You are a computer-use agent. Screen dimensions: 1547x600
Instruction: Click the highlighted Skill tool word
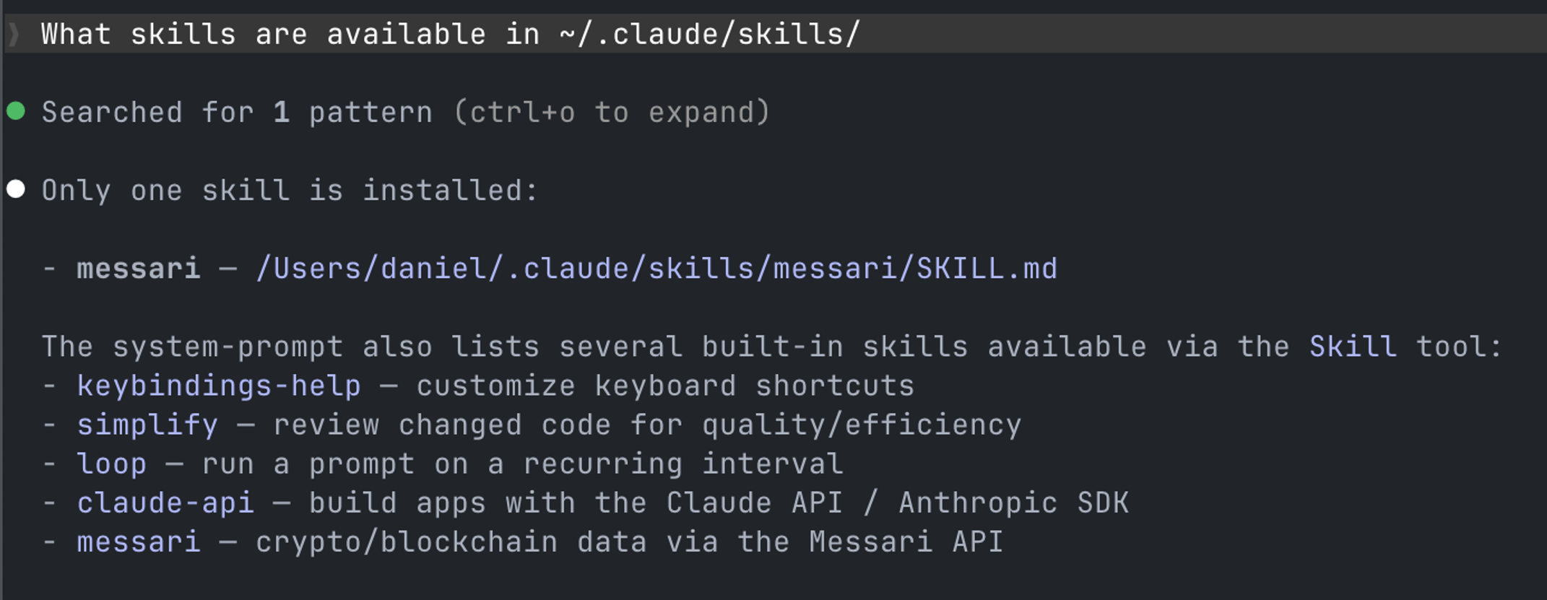click(1353, 347)
